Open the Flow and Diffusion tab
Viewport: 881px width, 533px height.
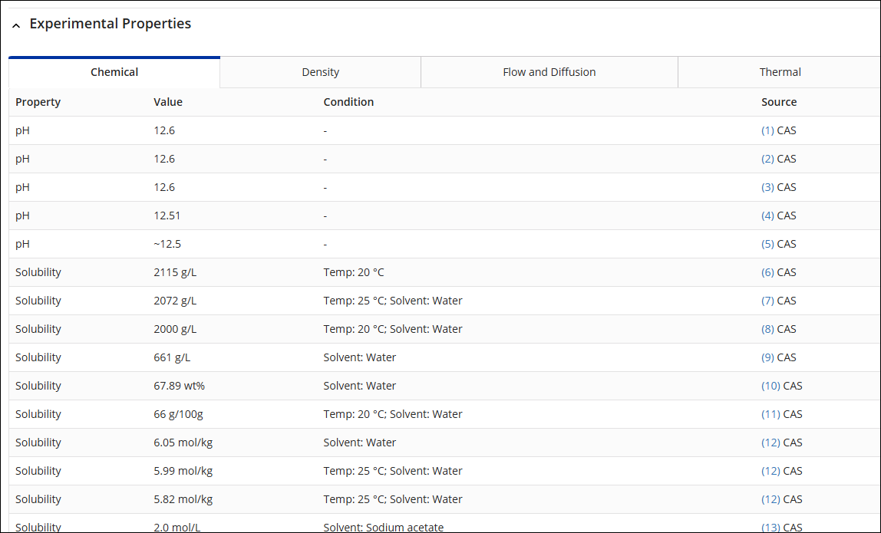coord(549,72)
